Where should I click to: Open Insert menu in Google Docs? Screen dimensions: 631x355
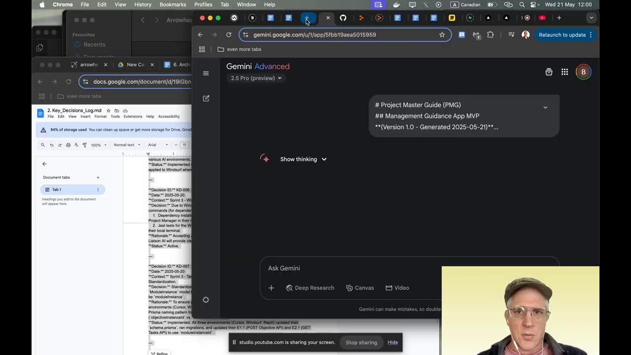(x=85, y=117)
